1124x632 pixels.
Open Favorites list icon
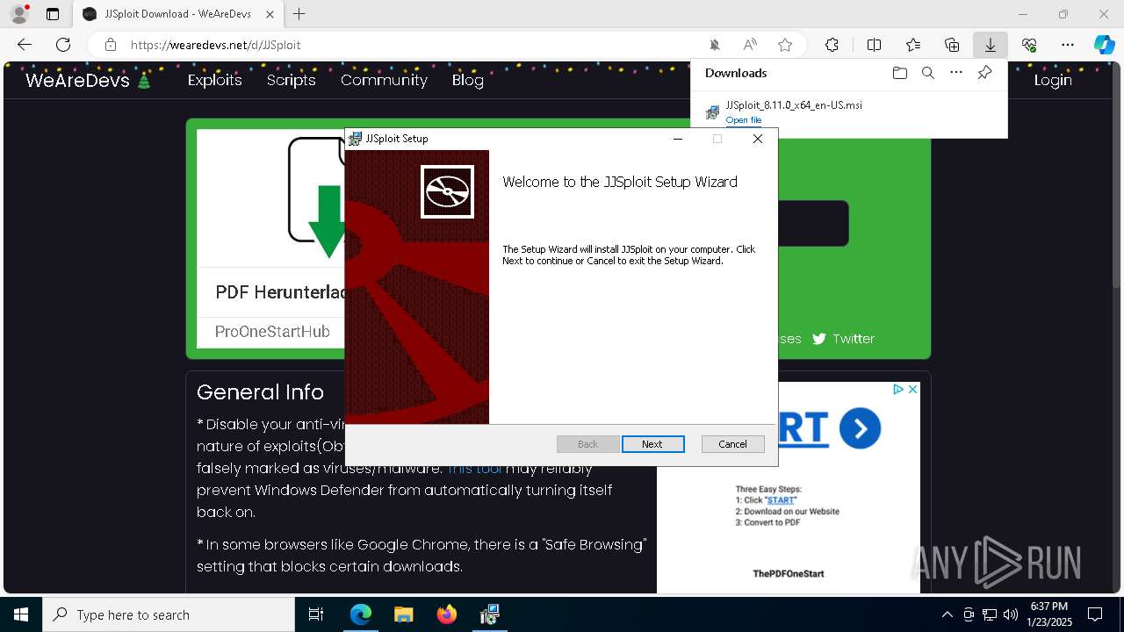point(913,45)
